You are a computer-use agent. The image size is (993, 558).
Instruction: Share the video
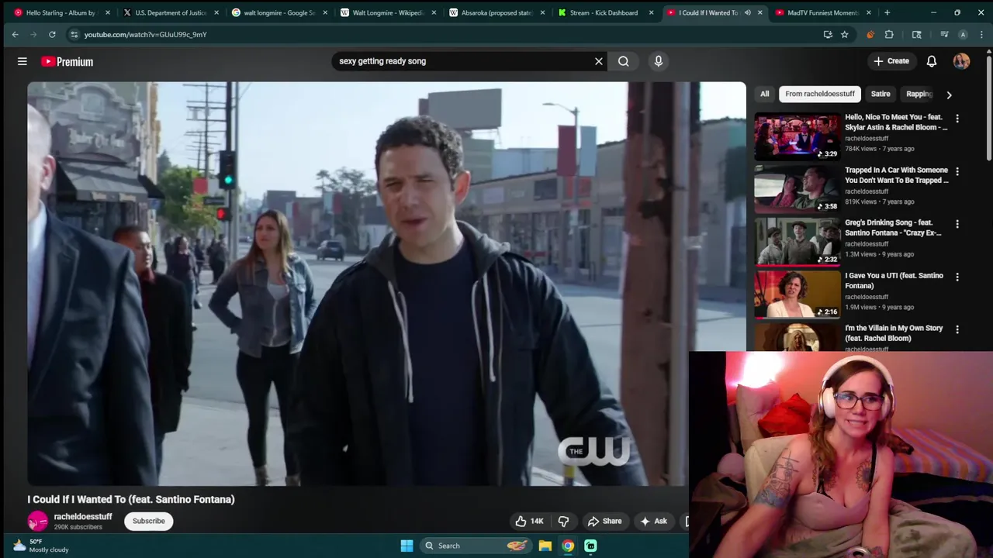tap(604, 521)
